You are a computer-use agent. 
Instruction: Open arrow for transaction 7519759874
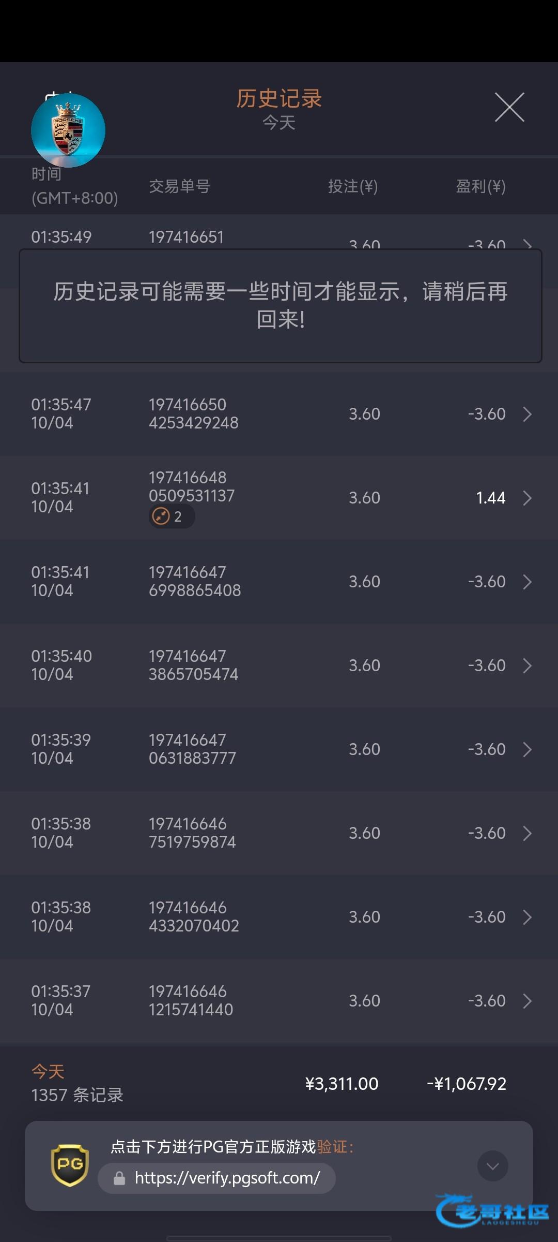pyautogui.click(x=527, y=833)
